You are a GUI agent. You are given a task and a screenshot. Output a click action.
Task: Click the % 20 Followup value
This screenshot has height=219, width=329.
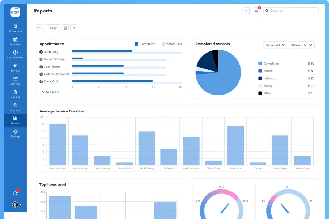pyautogui.click(x=311, y=78)
